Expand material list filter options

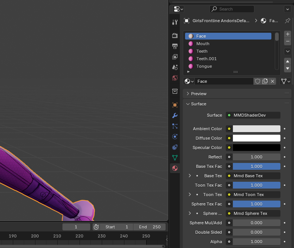[x=188, y=72]
